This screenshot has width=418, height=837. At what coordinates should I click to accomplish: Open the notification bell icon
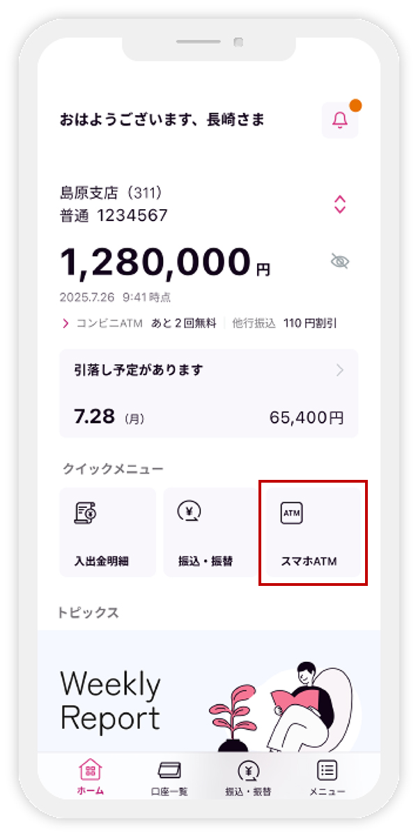pos(340,121)
